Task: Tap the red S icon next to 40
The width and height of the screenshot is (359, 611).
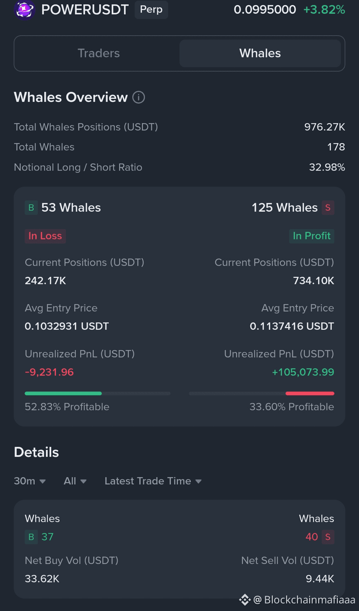Action: 328,537
